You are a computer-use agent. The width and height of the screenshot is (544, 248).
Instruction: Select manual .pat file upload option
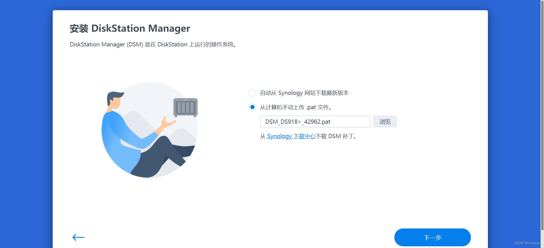[x=252, y=107]
